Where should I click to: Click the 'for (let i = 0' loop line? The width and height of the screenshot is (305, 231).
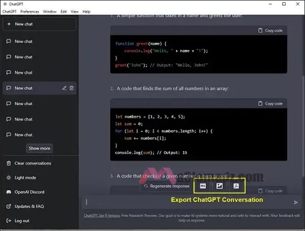(164, 131)
